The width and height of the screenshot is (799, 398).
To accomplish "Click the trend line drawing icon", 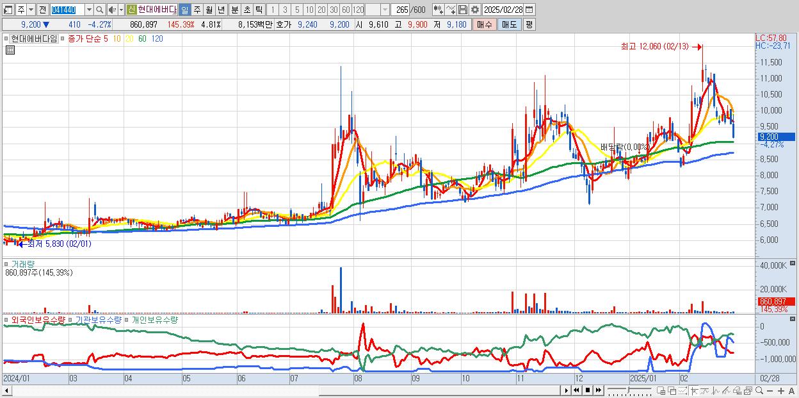I will (x=704, y=390).
